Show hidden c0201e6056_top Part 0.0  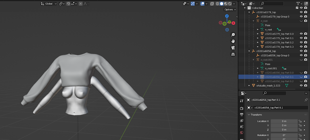pyautogui.click(x=301, y=73)
